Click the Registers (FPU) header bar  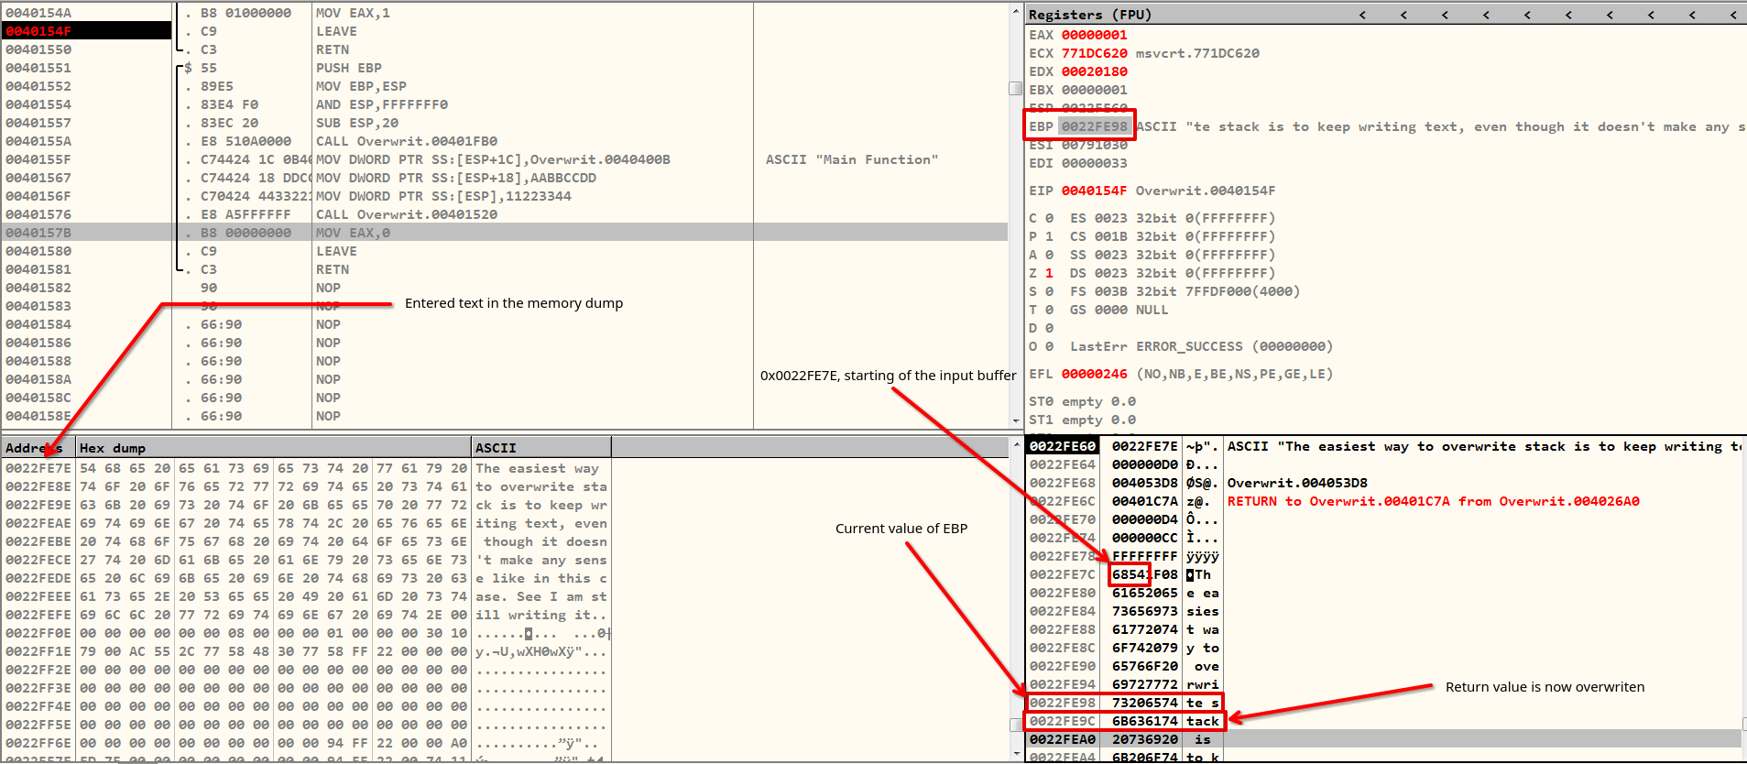click(x=1385, y=15)
